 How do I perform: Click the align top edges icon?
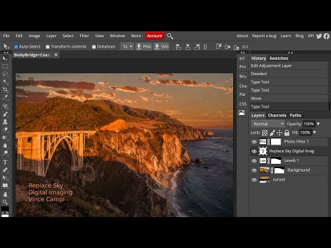point(219,47)
